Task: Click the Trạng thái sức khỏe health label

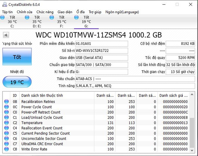Action: tap(17, 44)
